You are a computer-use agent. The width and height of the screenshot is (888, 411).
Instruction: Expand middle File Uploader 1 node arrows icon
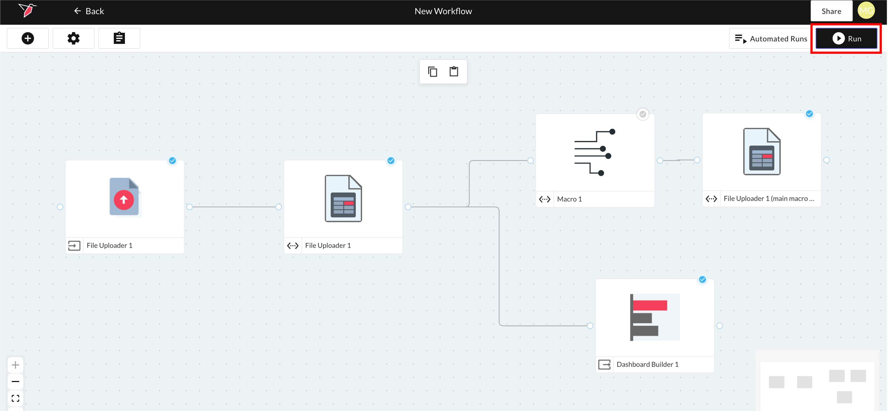tap(293, 246)
